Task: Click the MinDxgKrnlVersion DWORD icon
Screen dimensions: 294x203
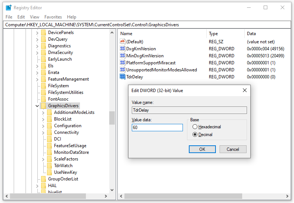Action: click(123, 55)
